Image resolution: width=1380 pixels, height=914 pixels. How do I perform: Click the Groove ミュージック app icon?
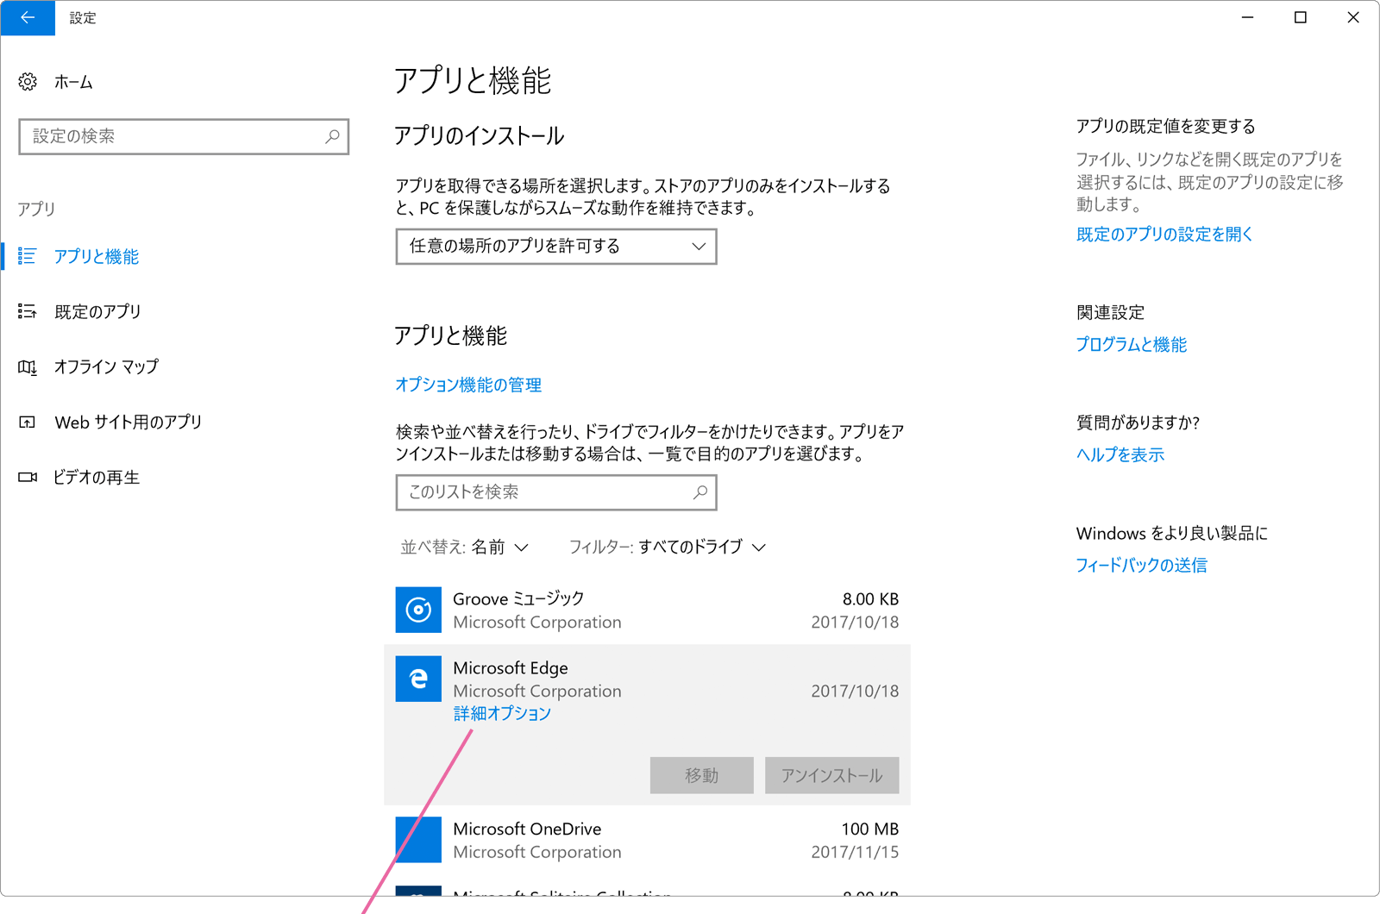pos(418,610)
